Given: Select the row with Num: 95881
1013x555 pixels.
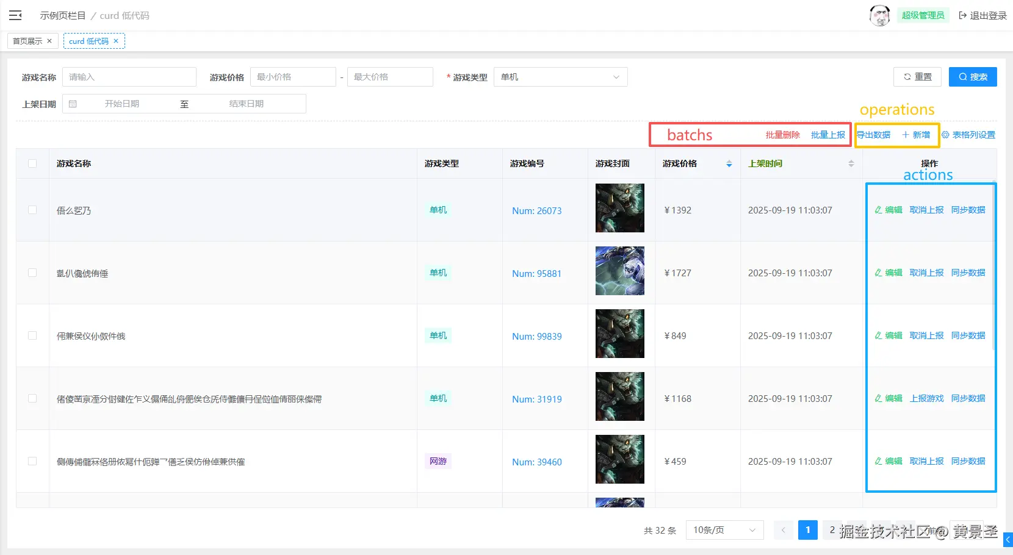Looking at the screenshot, I should 32,273.
